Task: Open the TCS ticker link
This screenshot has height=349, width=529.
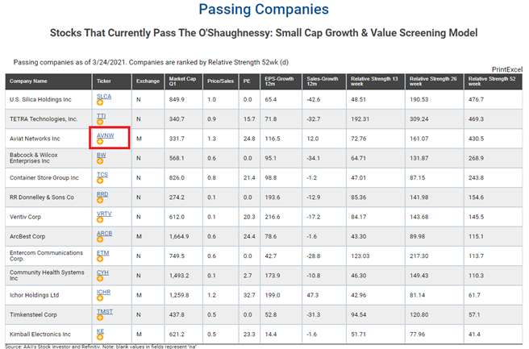Action: tap(102, 175)
